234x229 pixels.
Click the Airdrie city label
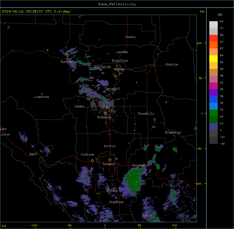coord(109,146)
